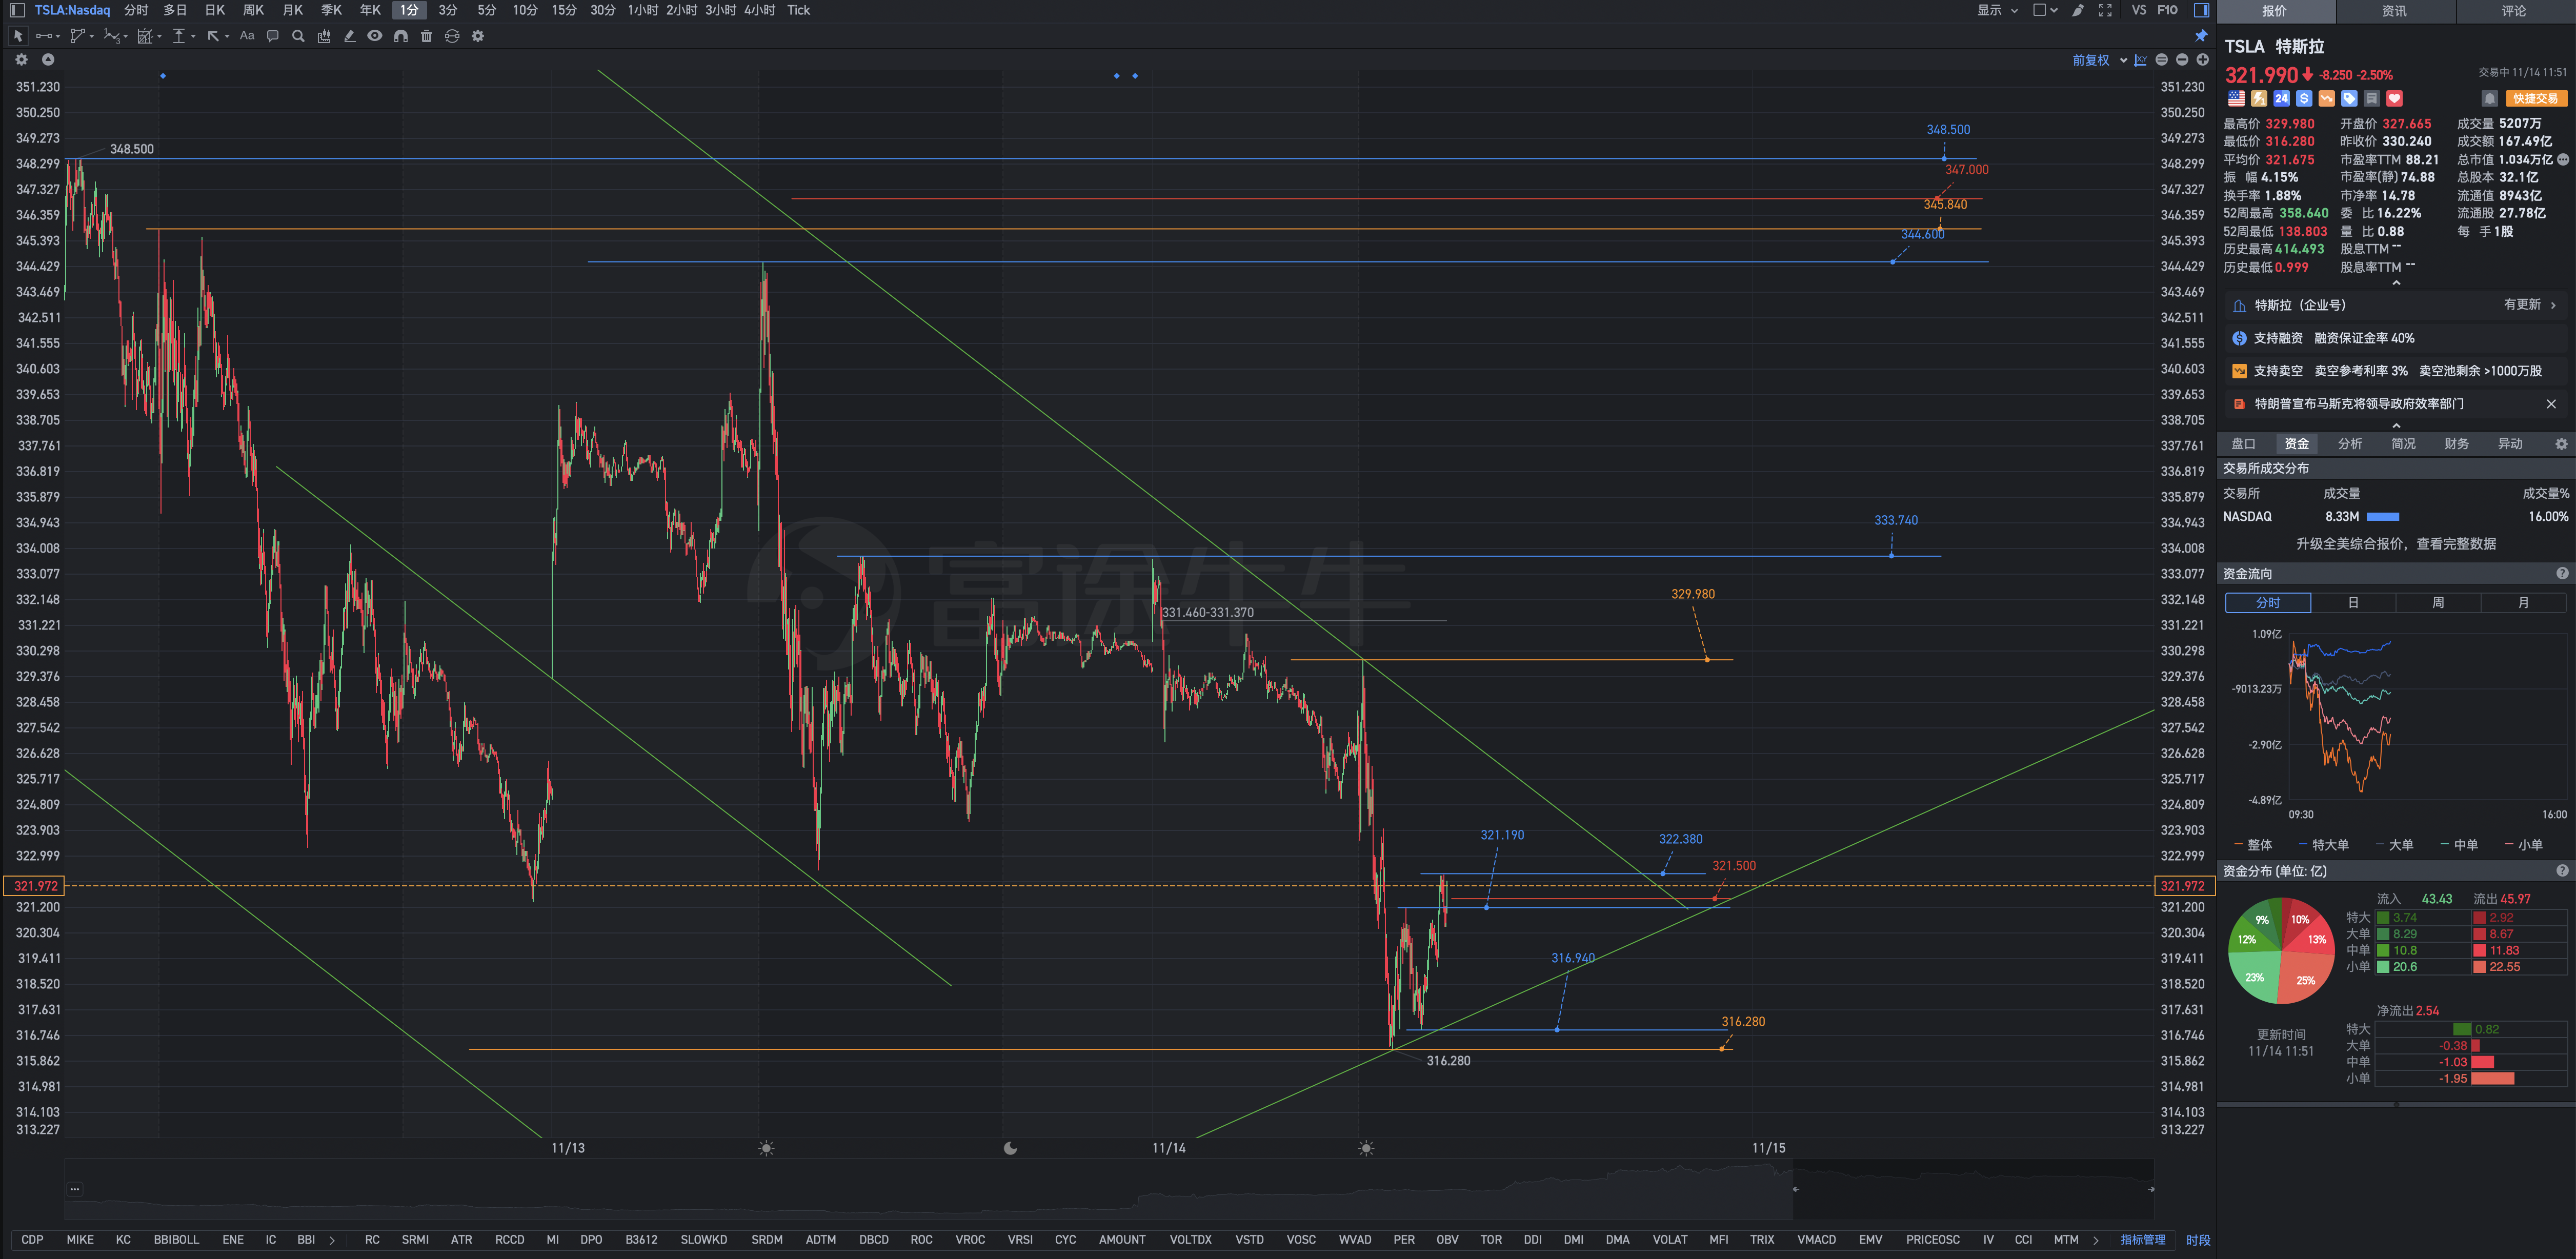Open chart settings gear below the toolbar
The image size is (2576, 1259).
pyautogui.click(x=22, y=60)
